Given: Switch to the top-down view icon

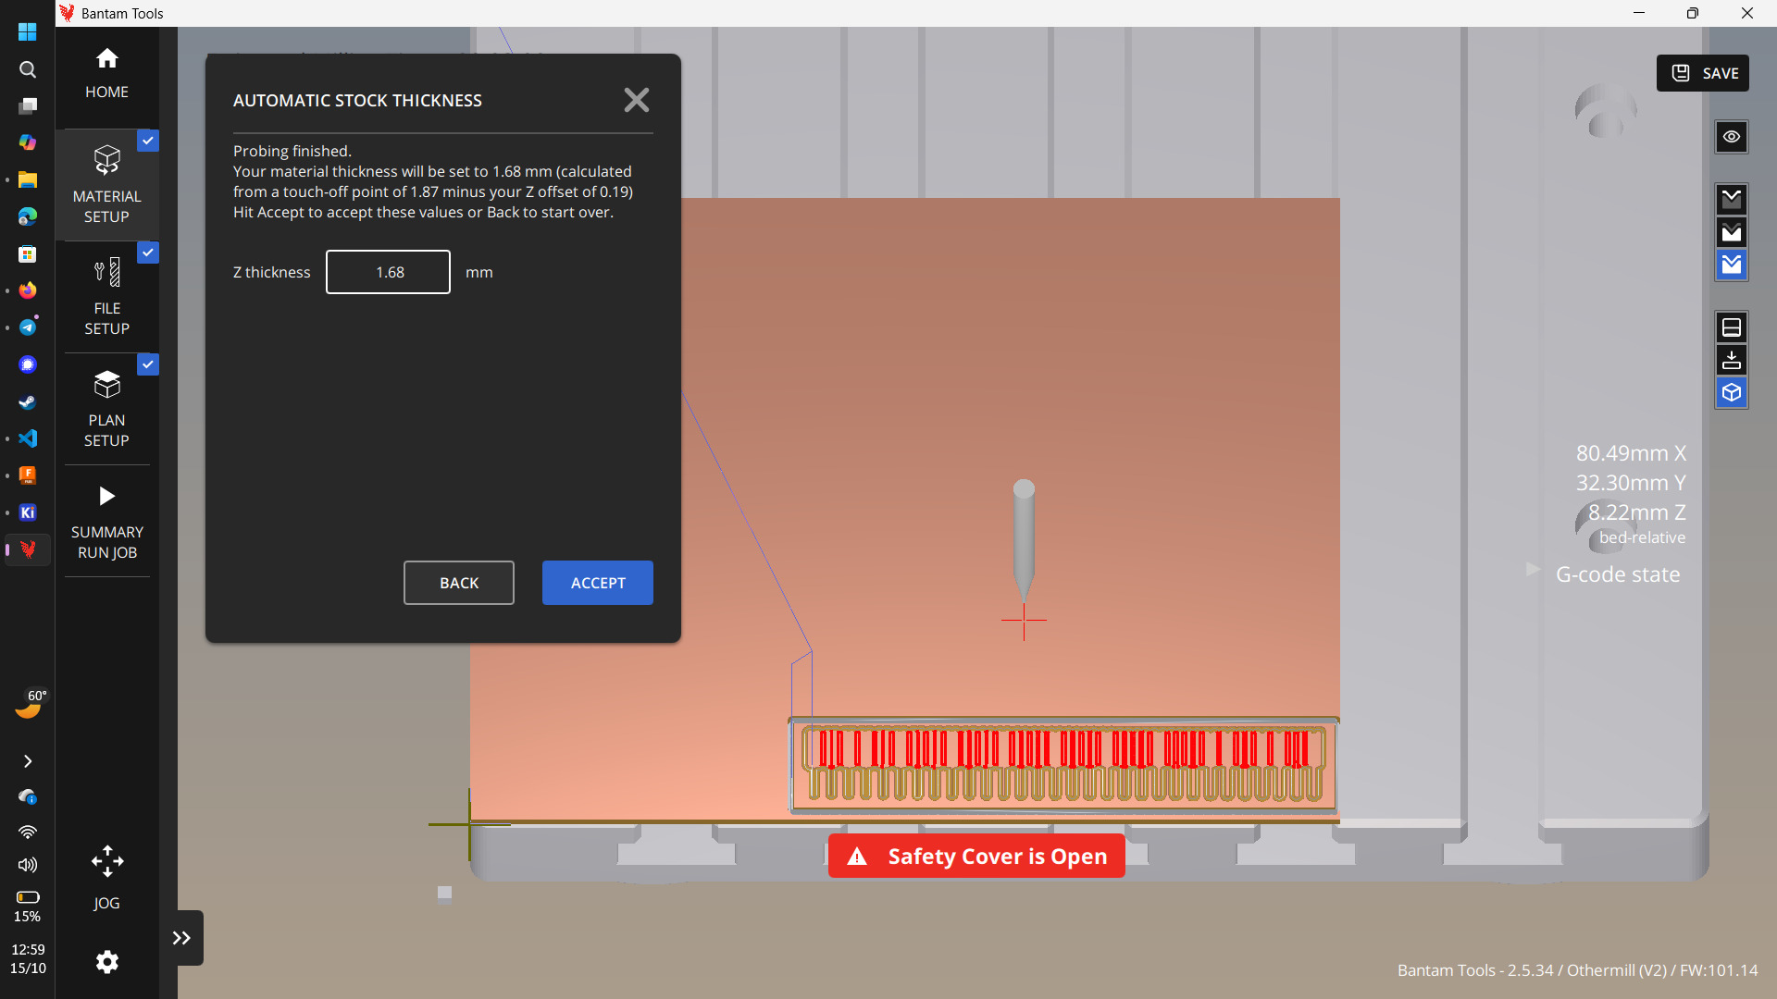Looking at the screenshot, I should 1732,360.
